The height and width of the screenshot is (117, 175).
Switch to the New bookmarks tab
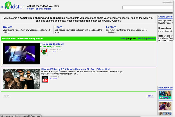pyautogui.click(x=123, y=39)
